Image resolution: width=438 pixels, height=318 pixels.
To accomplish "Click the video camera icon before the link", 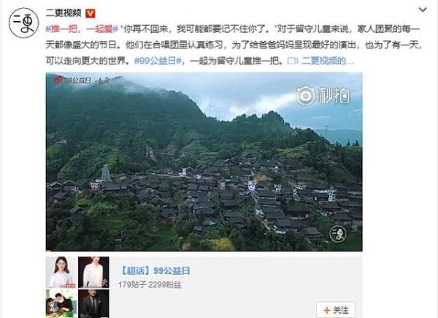I will coord(293,61).
